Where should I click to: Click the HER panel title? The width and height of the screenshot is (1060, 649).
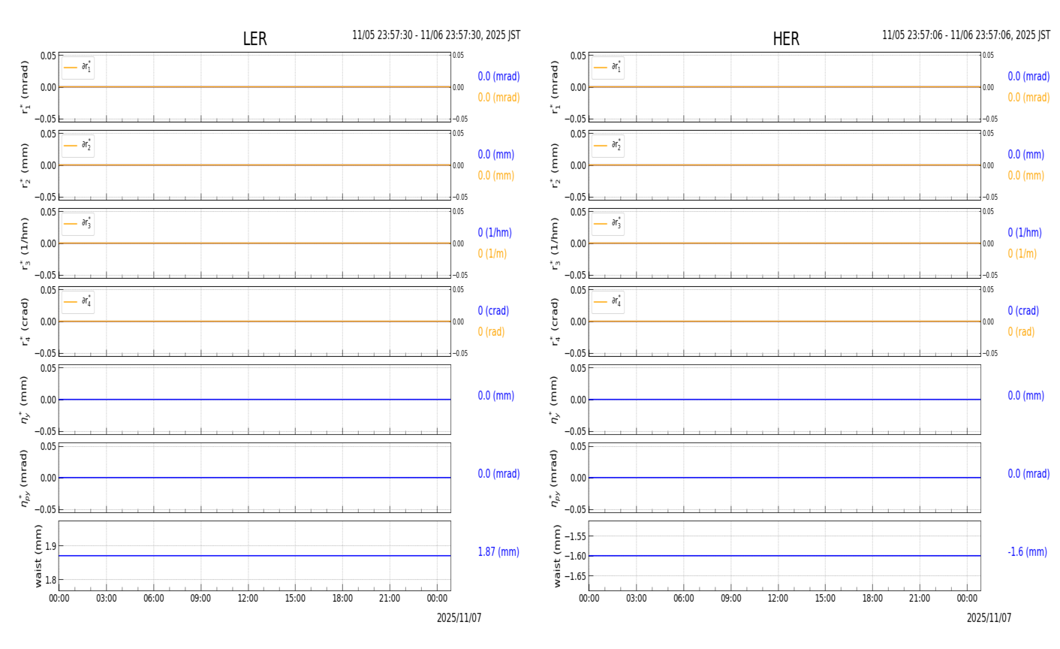[786, 39]
